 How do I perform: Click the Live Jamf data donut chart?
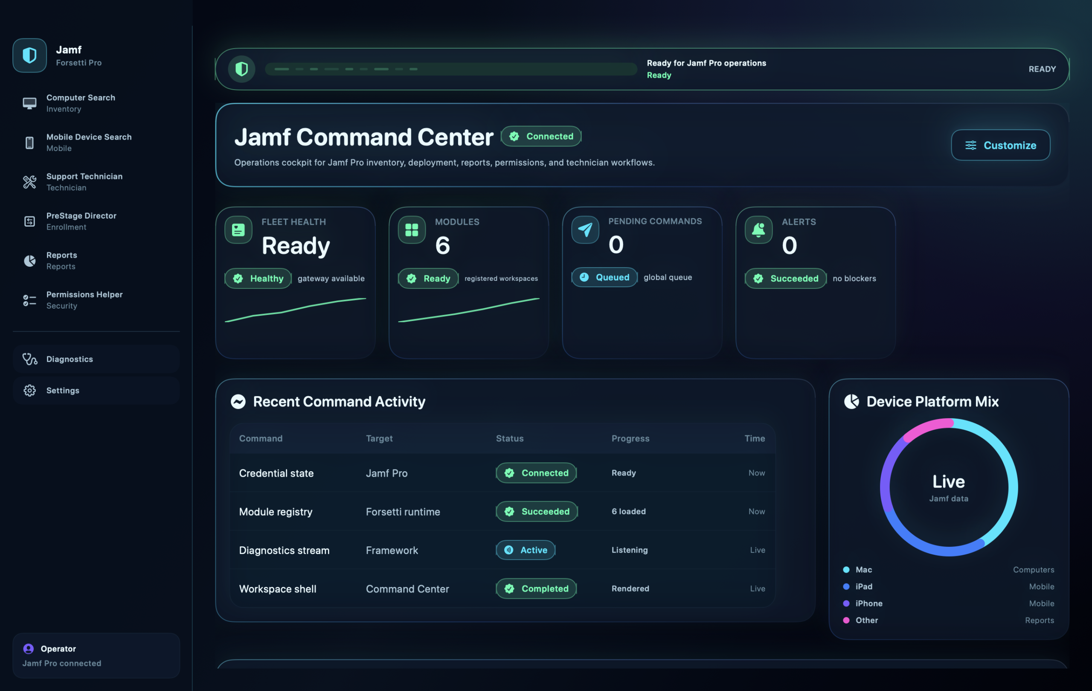(x=949, y=487)
